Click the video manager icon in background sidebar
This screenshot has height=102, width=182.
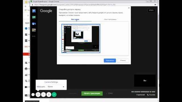click(x=26, y=41)
